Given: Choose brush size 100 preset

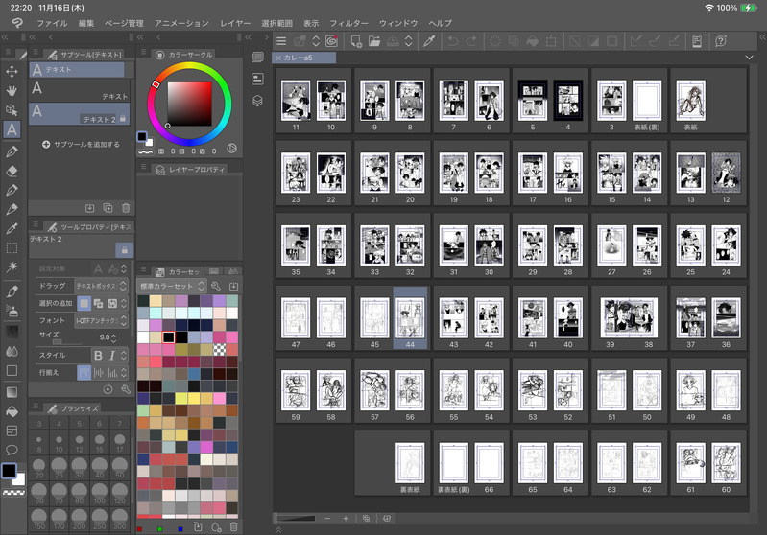Looking at the screenshot, I should click(99, 493).
